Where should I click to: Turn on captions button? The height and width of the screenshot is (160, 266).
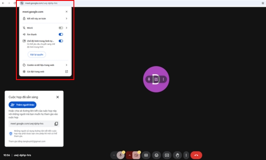pos(146,155)
